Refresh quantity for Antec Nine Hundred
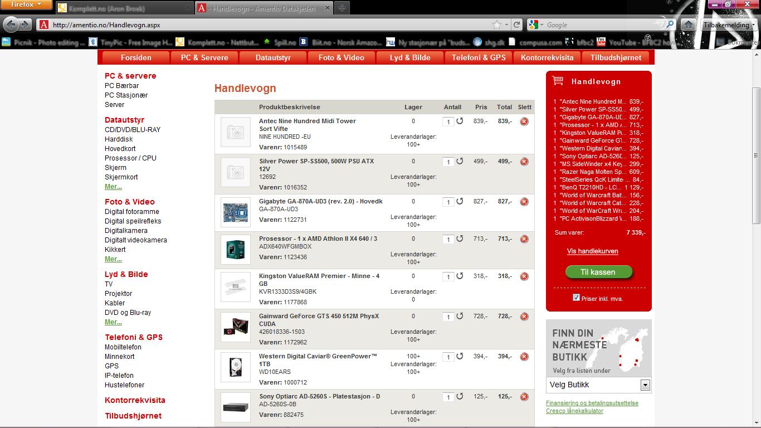This screenshot has height=428, width=761. point(460,121)
